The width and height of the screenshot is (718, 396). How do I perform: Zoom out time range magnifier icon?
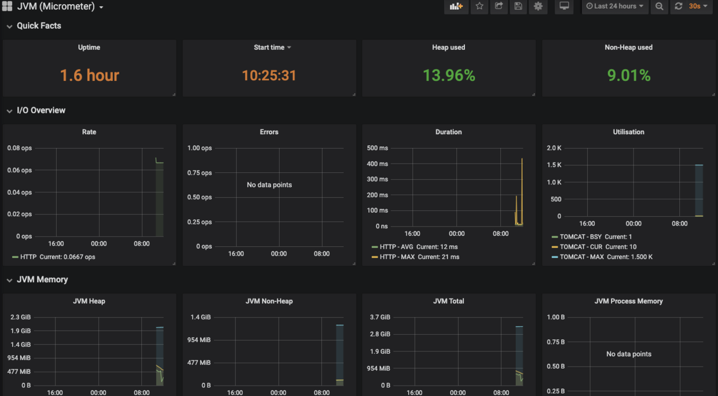(659, 6)
